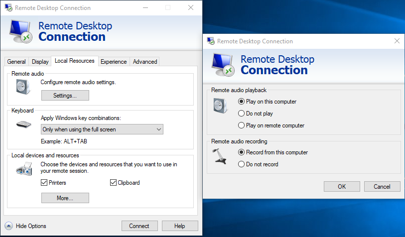Switch to the Advanced tab
The height and width of the screenshot is (237, 405).
(145, 62)
